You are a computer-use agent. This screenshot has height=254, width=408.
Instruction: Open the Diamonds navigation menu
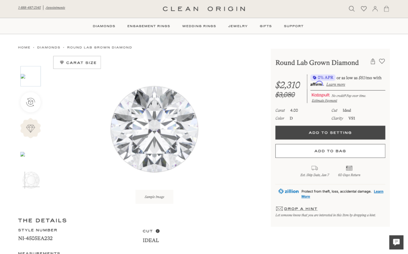(x=104, y=26)
